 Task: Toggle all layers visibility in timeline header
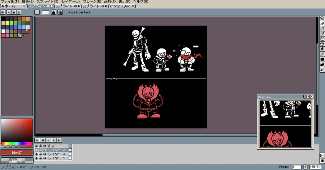36,146
